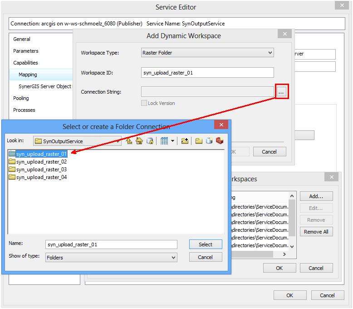Screen dimensions: 353x309
Task: Expand the Look in folder dropdown
Action: click(x=118, y=141)
